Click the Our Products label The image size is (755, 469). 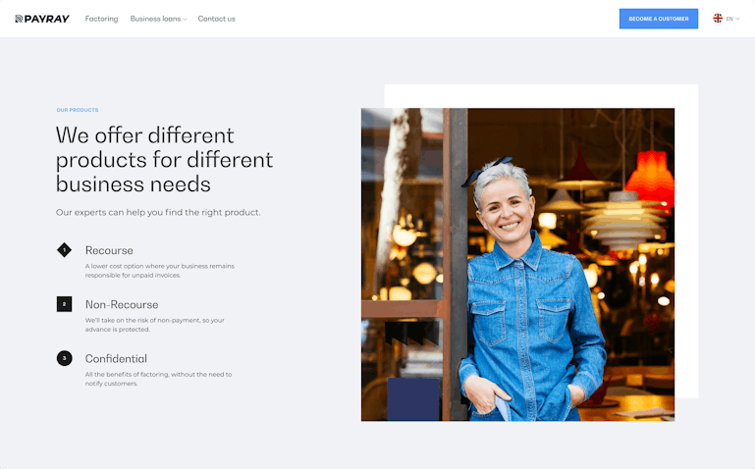coord(78,110)
